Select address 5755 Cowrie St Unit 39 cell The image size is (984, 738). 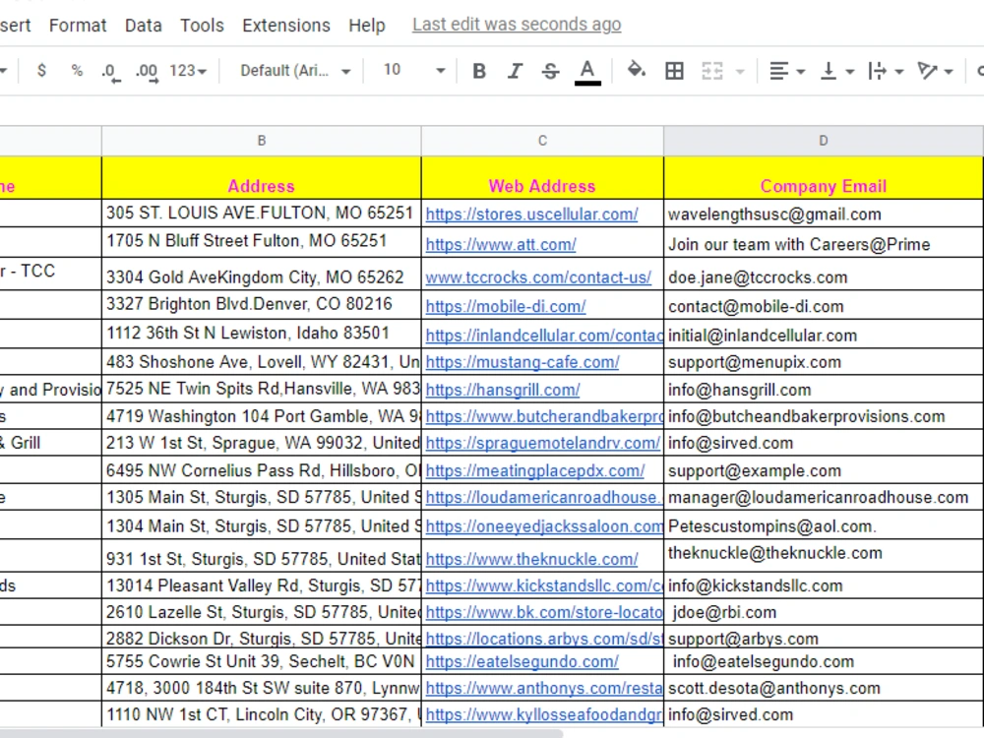click(261, 661)
